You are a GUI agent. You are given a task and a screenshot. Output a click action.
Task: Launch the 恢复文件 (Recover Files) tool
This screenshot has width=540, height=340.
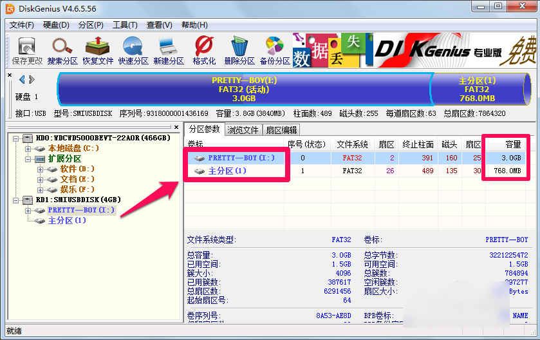coord(98,51)
